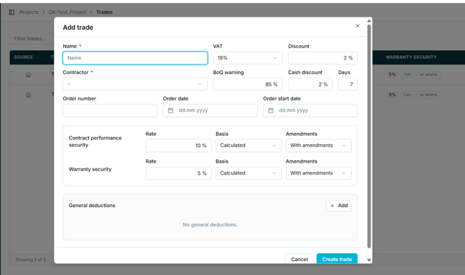Click the dialog vertical scrollbar thumb
The height and width of the screenshot is (275, 465).
[x=369, y=136]
